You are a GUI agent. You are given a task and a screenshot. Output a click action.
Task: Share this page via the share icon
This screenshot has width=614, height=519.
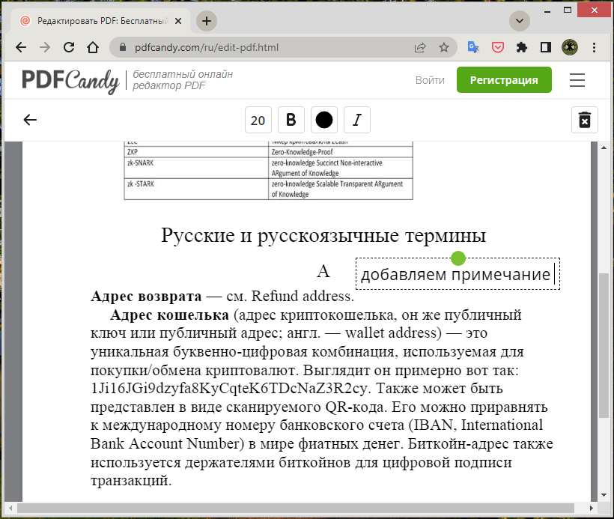tap(420, 47)
